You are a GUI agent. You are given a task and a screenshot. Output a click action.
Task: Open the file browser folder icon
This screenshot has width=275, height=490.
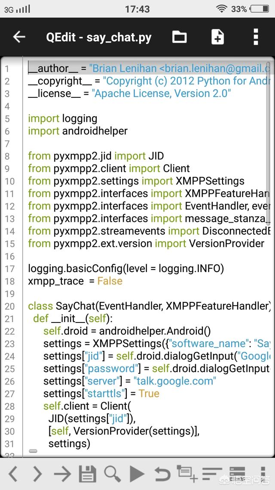[x=179, y=37]
